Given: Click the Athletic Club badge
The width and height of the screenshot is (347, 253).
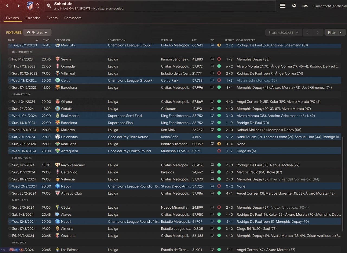Looking at the screenshot, I should (57, 193).
